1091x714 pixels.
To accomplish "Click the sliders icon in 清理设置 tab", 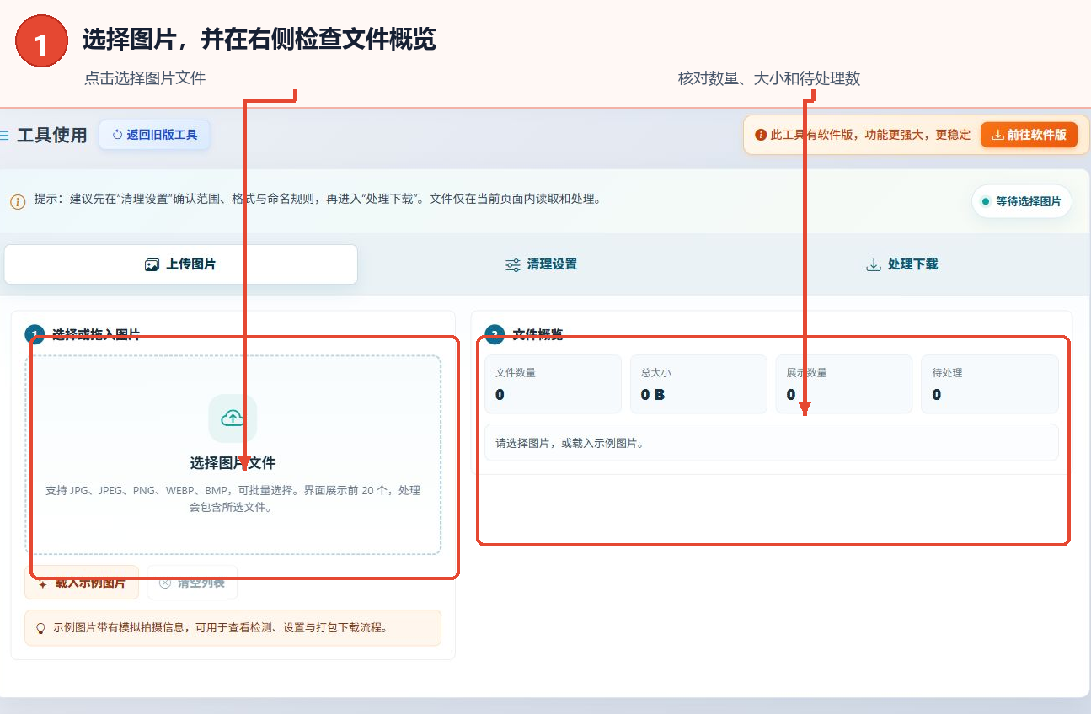I will 512,265.
